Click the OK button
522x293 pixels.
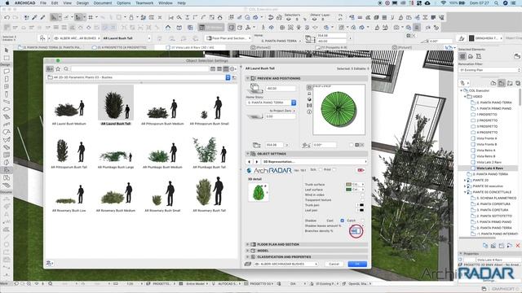coord(357,264)
